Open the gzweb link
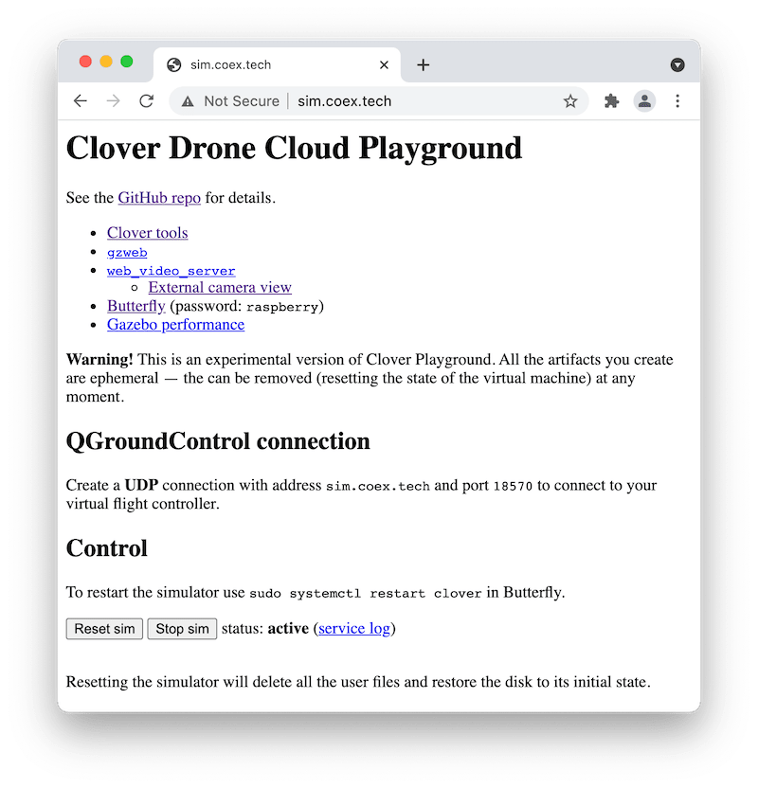 tap(127, 252)
